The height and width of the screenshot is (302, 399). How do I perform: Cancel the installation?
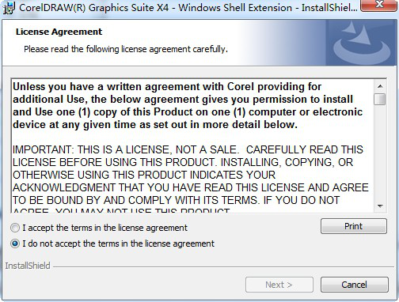click(354, 285)
